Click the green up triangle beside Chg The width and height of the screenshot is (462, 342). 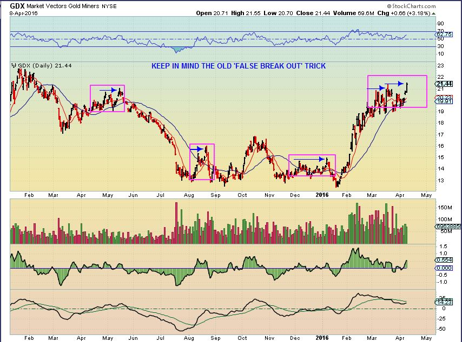point(434,13)
